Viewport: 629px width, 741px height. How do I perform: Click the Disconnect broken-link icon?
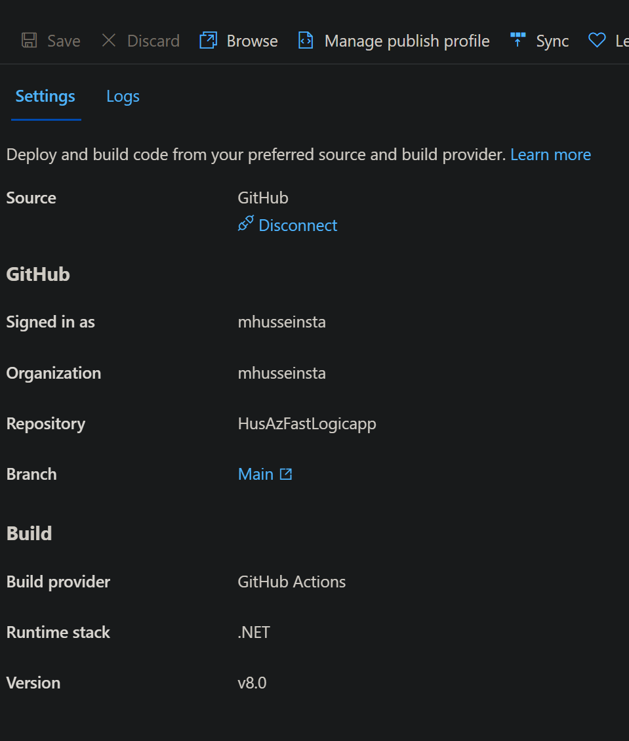(245, 224)
